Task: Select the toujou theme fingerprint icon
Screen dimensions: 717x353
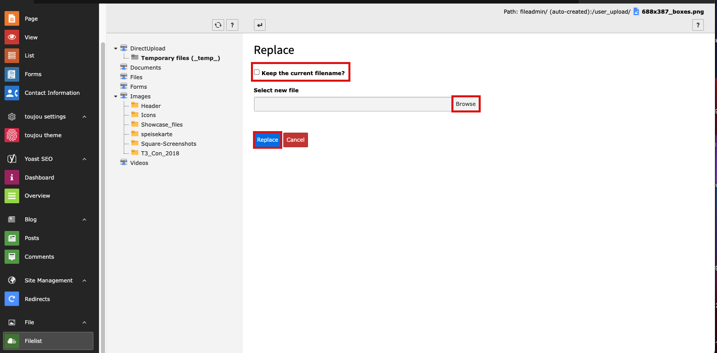Action: tap(12, 135)
